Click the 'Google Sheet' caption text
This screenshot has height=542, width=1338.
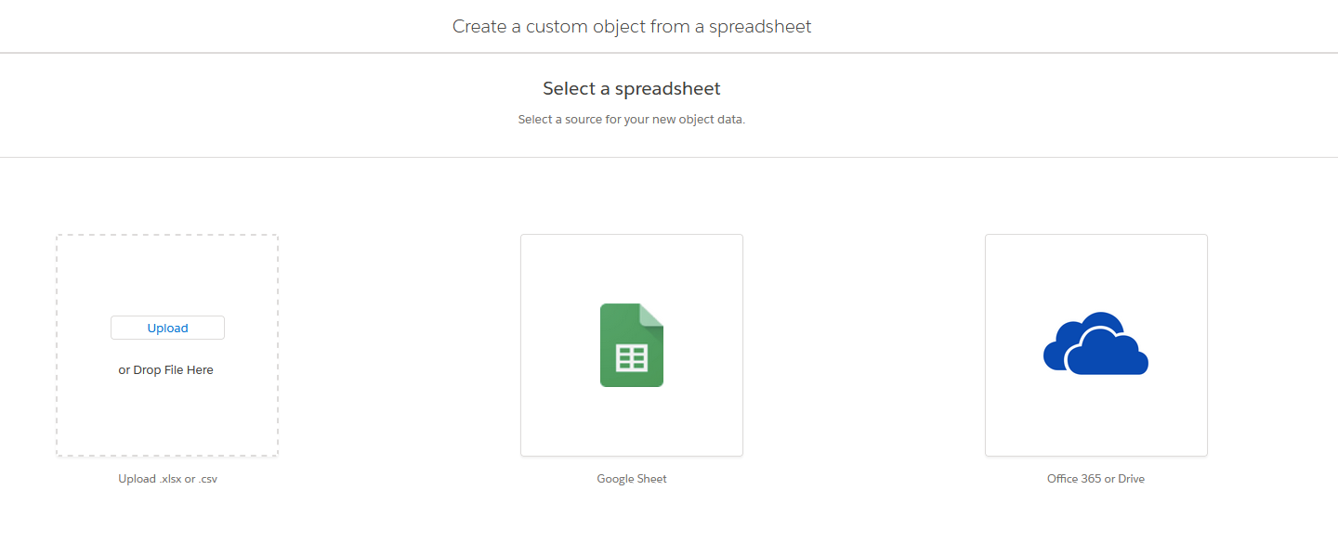coord(632,478)
